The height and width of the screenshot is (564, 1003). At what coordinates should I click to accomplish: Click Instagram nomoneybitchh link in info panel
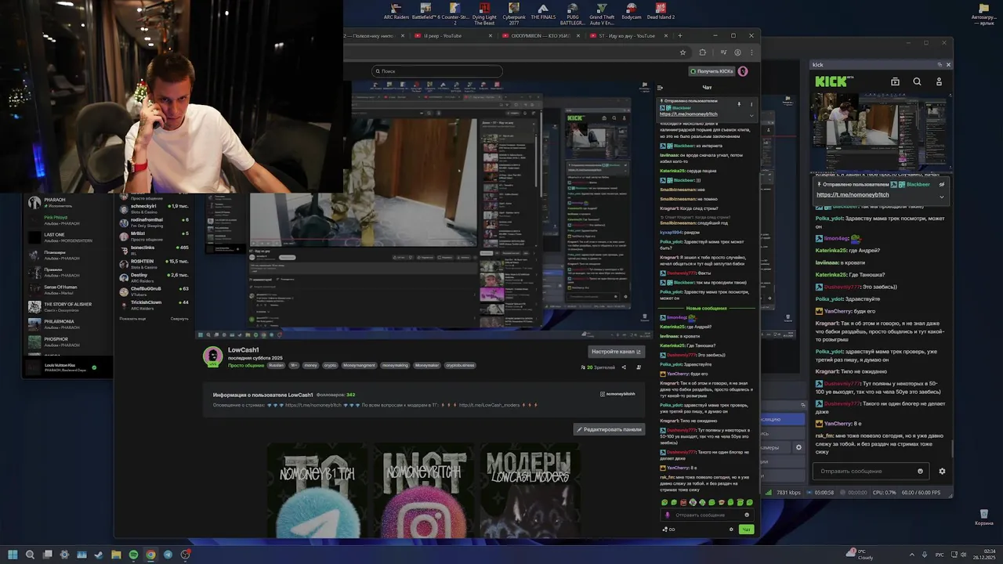[x=617, y=394]
